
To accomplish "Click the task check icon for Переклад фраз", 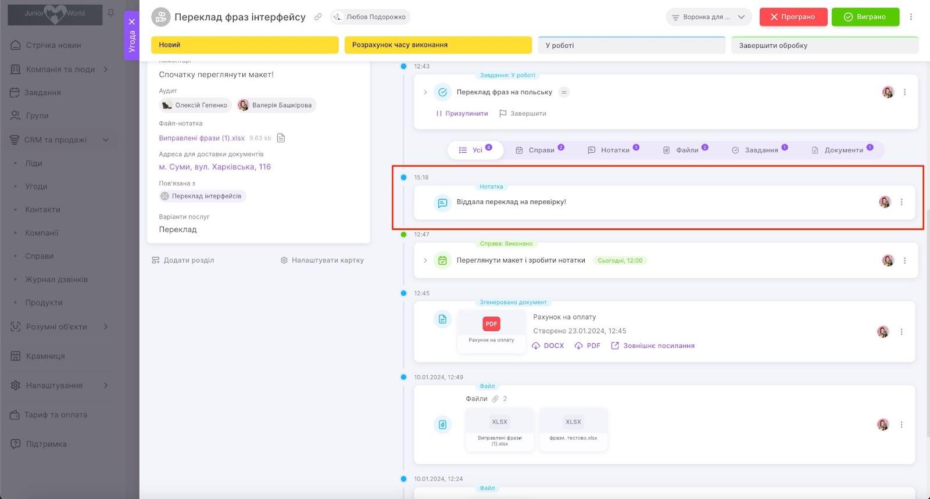I will [442, 92].
